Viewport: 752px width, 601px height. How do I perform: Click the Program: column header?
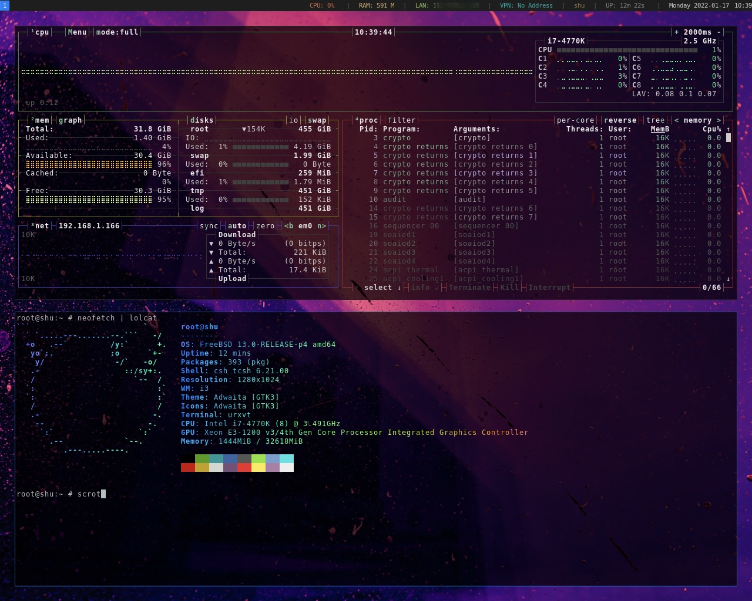[x=402, y=129]
